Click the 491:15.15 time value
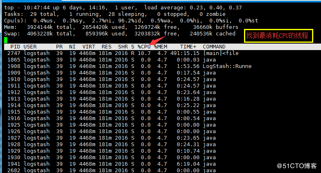 click(185, 53)
